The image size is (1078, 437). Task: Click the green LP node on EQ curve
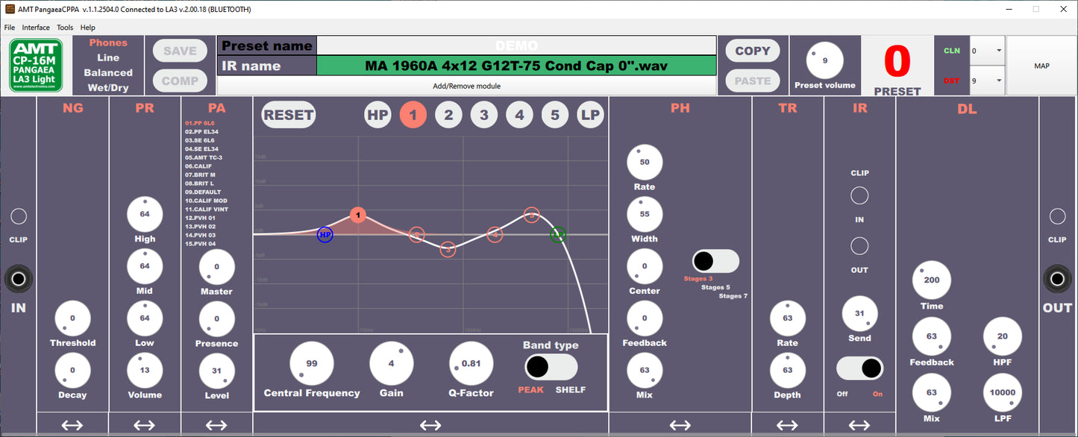[558, 235]
